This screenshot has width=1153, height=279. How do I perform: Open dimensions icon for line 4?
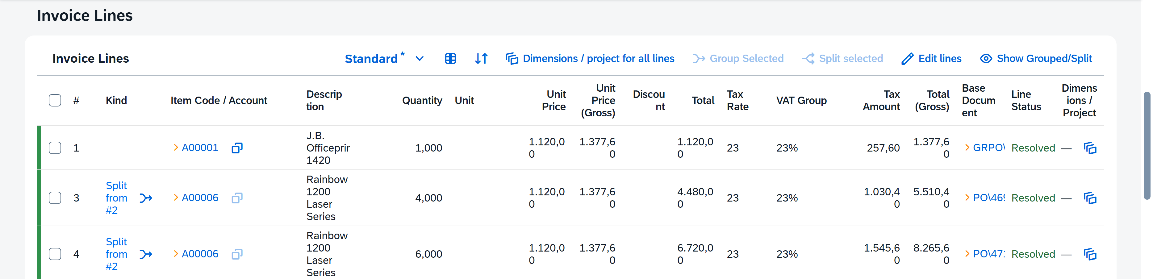click(1090, 254)
